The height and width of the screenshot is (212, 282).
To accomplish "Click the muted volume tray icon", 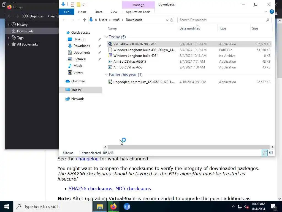I will [x=246, y=207].
